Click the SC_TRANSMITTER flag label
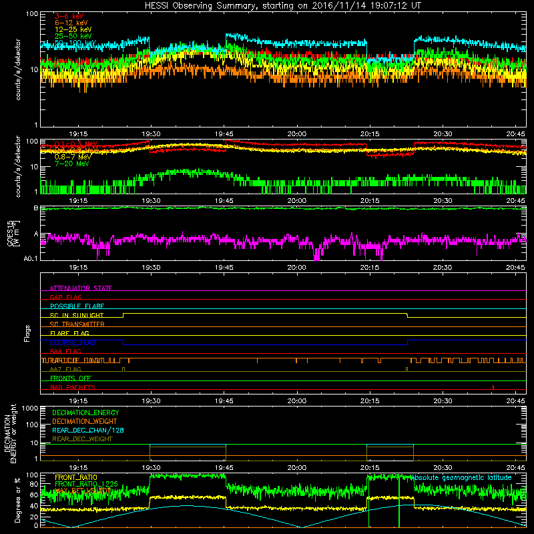The height and width of the screenshot is (534, 534). pos(77,324)
